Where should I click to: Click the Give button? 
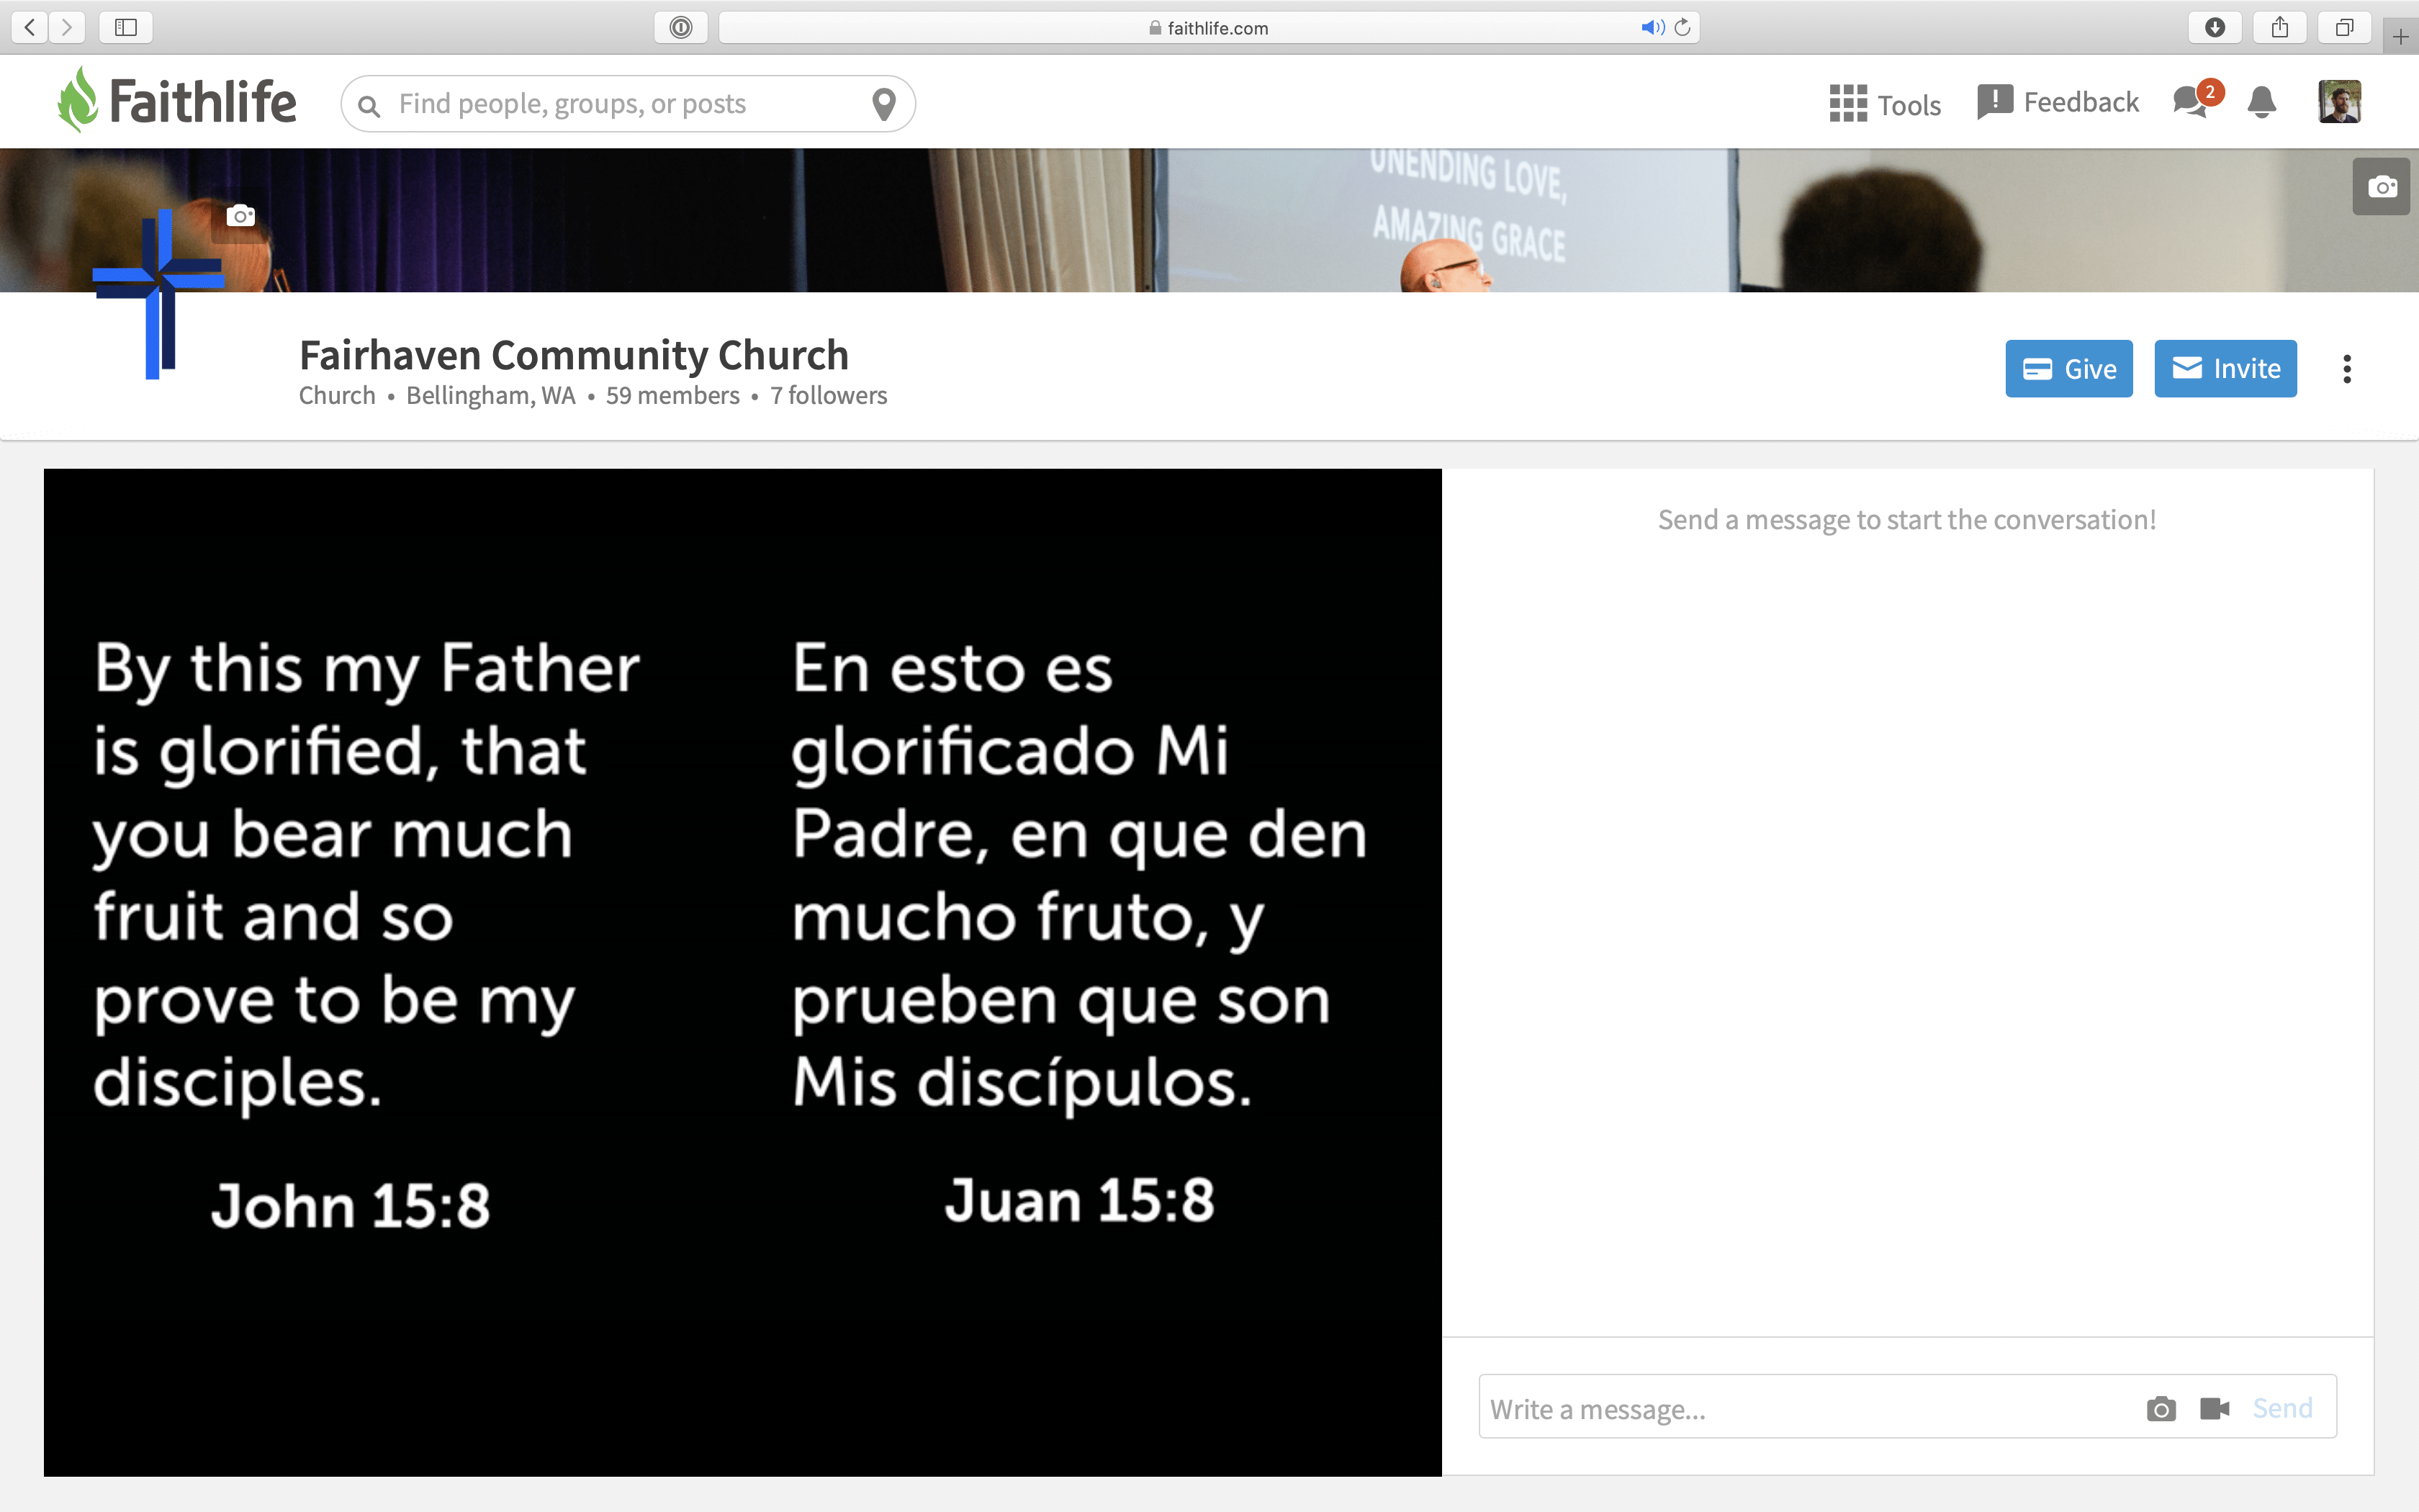pyautogui.click(x=2069, y=369)
